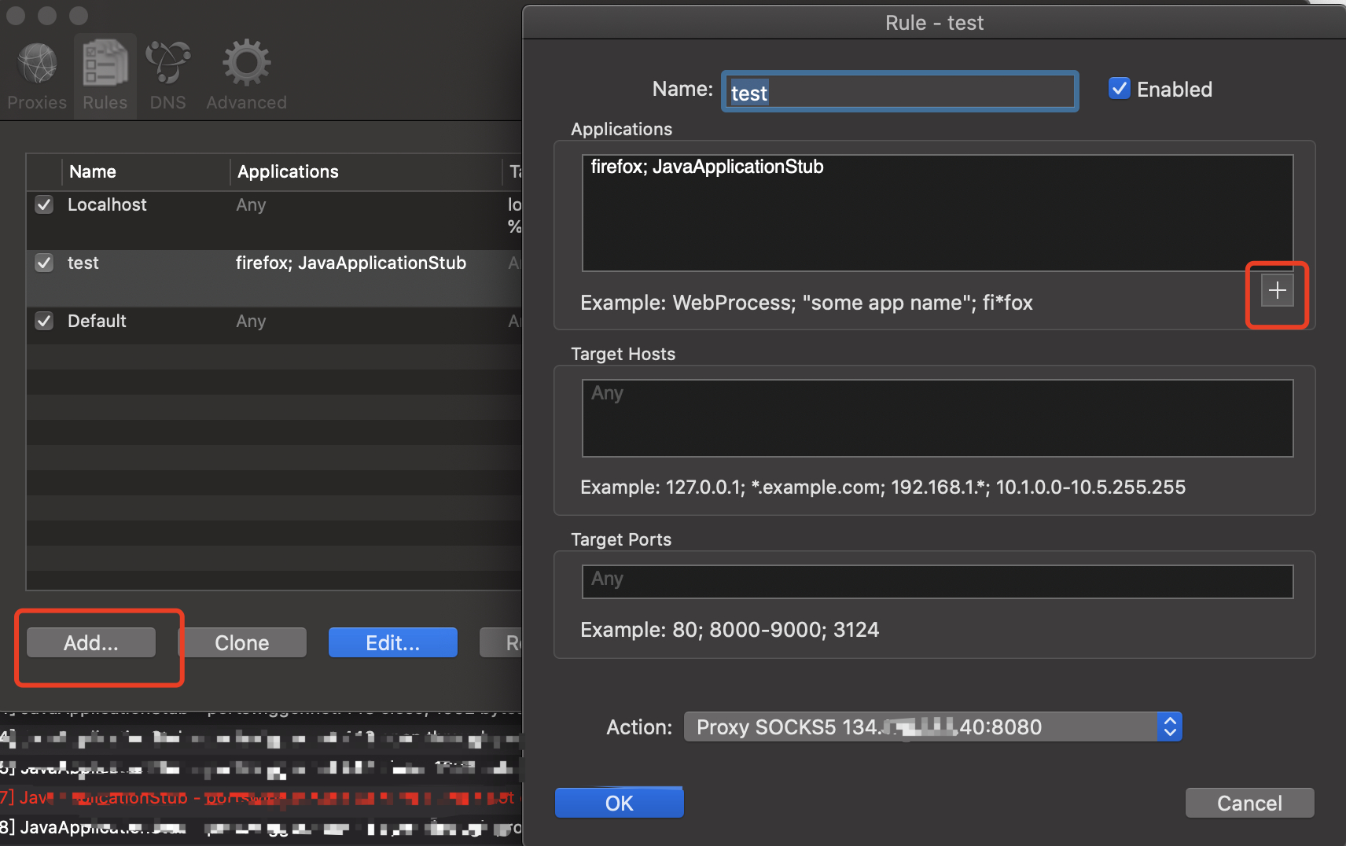Click the Action dropdown stepper arrows
The image size is (1346, 846).
(x=1169, y=727)
